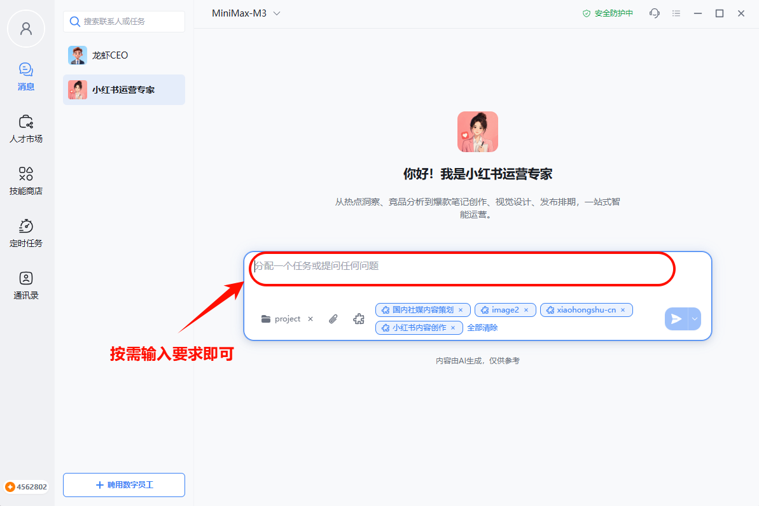Open the 龙虾CEO conversation
Image resolution: width=759 pixels, height=506 pixels.
(x=124, y=55)
